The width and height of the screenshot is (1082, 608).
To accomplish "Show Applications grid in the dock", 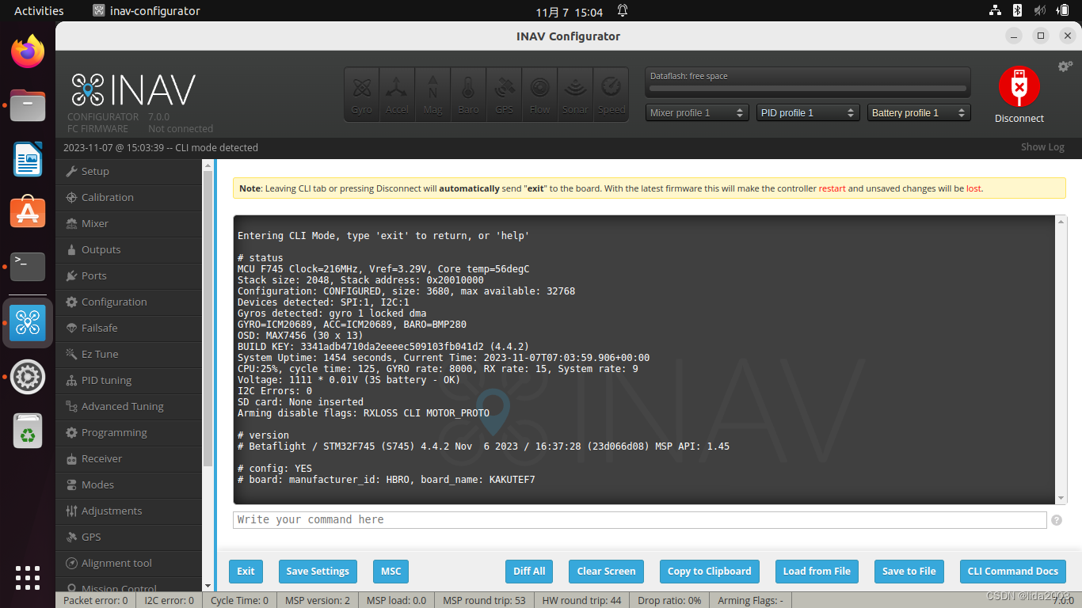I will tap(28, 577).
